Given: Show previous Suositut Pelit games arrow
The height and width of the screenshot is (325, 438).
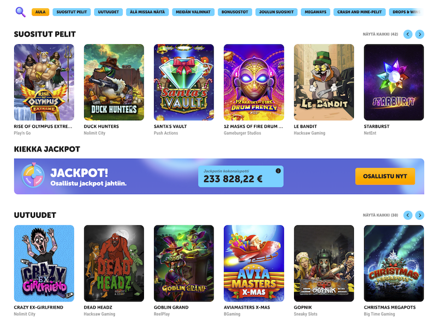Looking at the screenshot, I should point(408,34).
